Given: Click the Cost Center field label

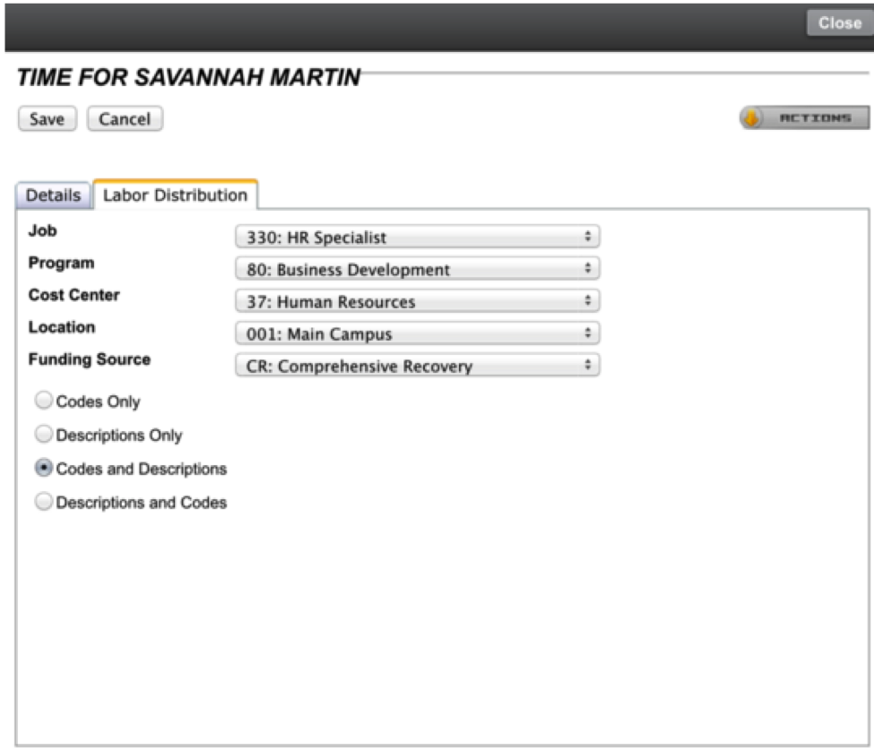Looking at the screenshot, I should pyautogui.click(x=74, y=295).
